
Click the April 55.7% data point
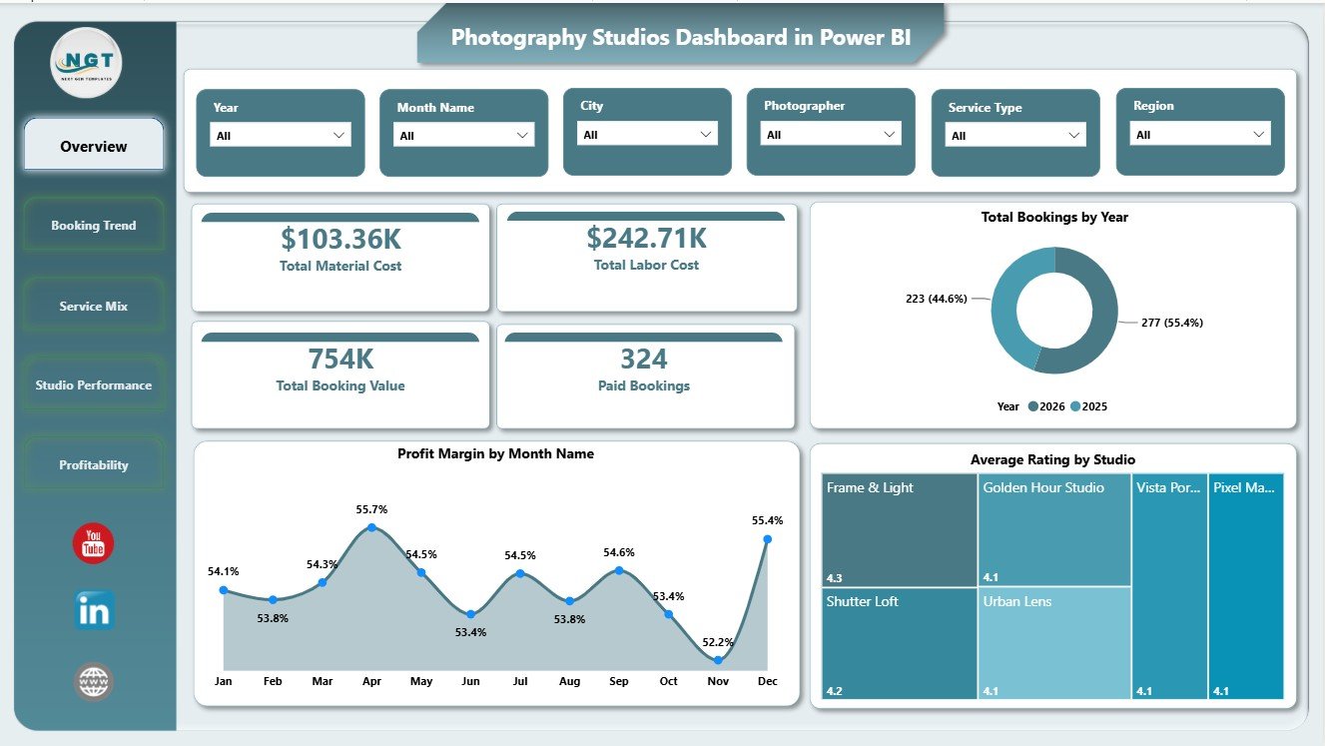click(x=371, y=527)
